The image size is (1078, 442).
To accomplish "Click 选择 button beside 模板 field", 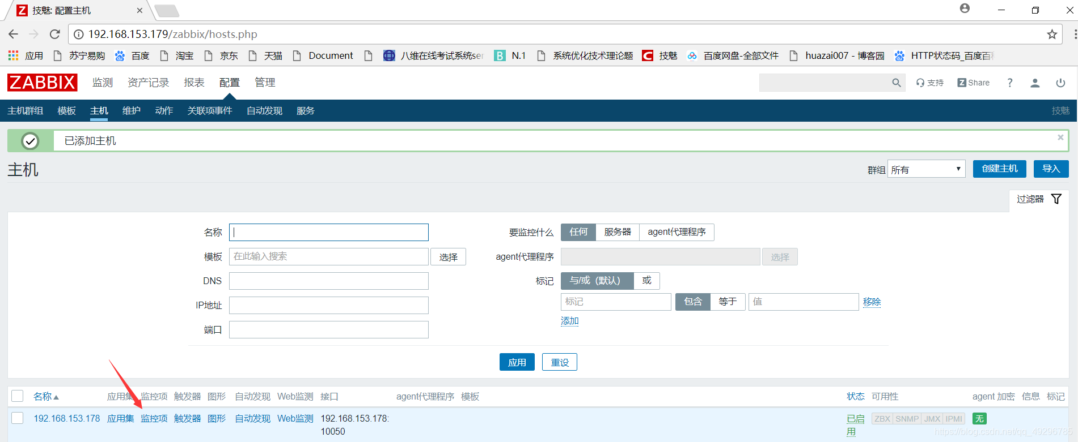I will pos(448,257).
